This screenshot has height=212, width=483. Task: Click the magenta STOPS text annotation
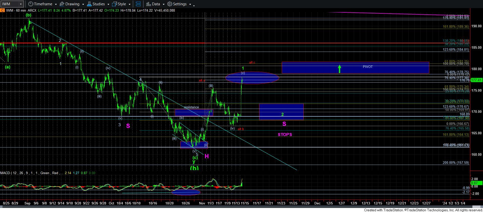point(285,135)
